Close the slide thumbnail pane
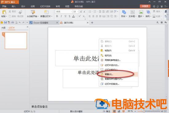This screenshot has height=113, width=169. tap(27, 27)
